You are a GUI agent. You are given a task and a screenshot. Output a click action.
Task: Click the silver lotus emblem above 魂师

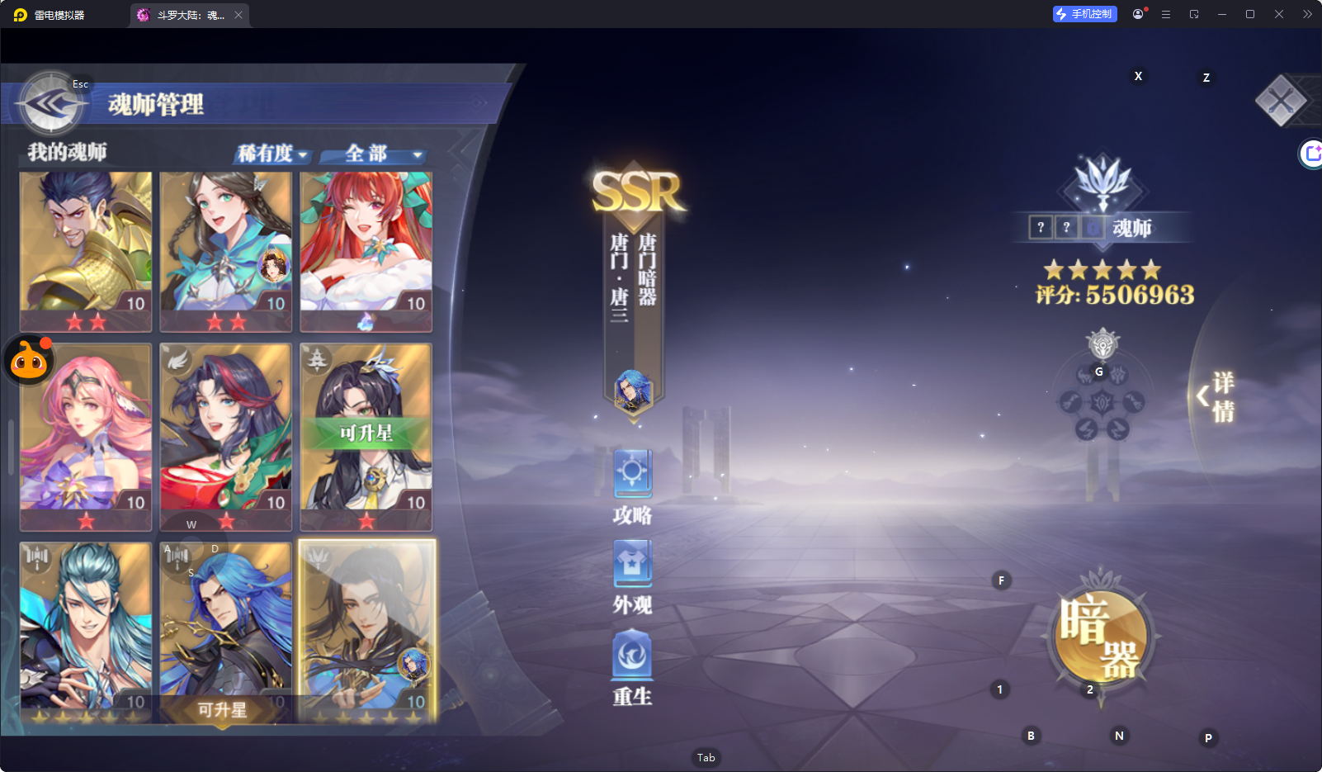point(1103,183)
